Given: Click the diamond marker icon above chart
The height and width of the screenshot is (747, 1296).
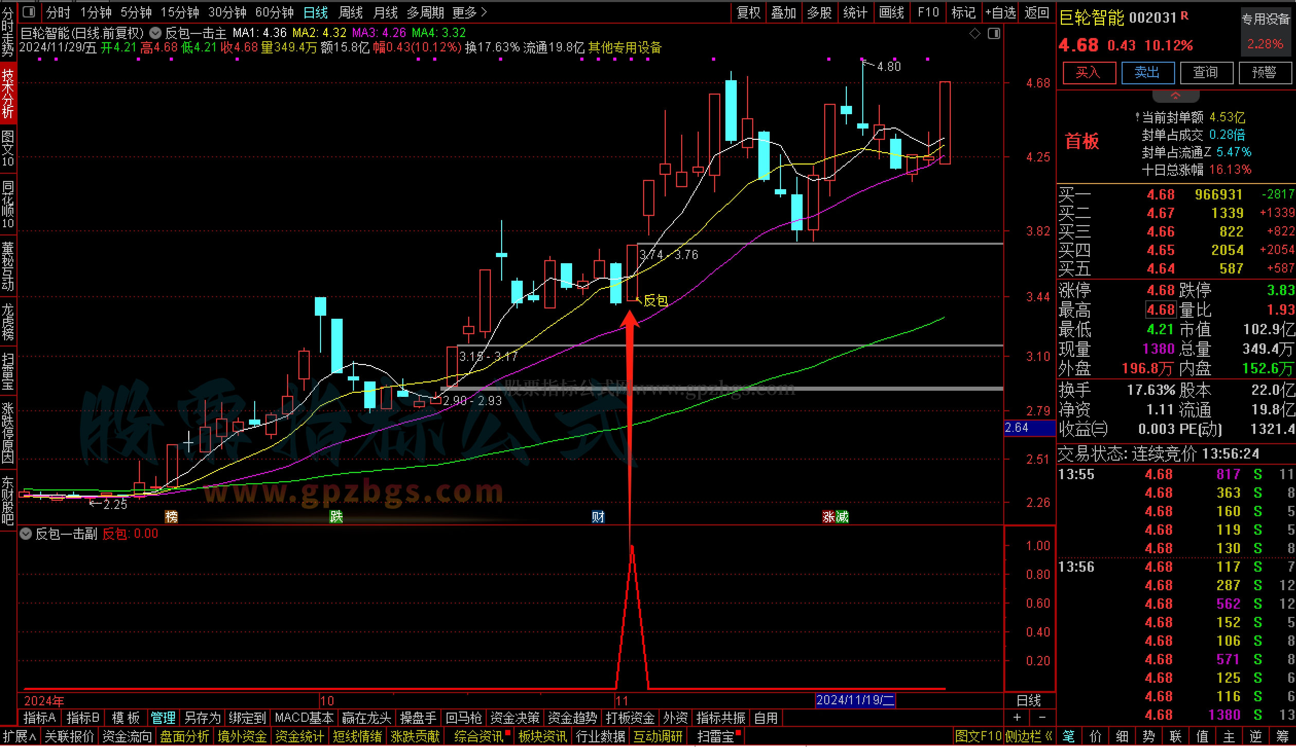Looking at the screenshot, I should (x=974, y=34).
